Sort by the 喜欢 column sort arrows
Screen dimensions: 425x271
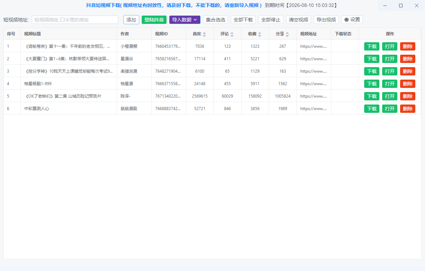[x=204, y=34]
